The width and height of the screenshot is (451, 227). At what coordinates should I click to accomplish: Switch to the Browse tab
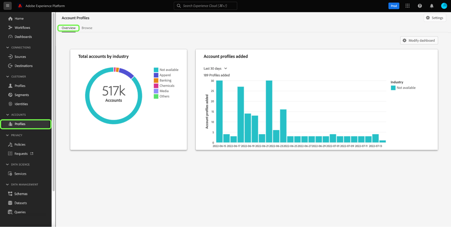[87, 28]
